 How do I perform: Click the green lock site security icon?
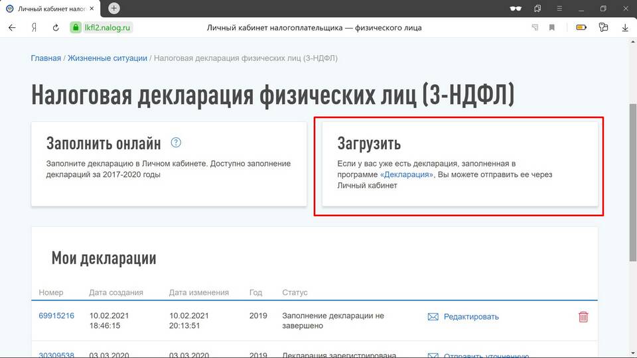[x=74, y=28]
